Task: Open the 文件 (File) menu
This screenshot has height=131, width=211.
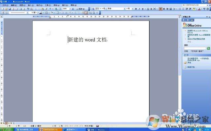Action: click(x=5, y=5)
